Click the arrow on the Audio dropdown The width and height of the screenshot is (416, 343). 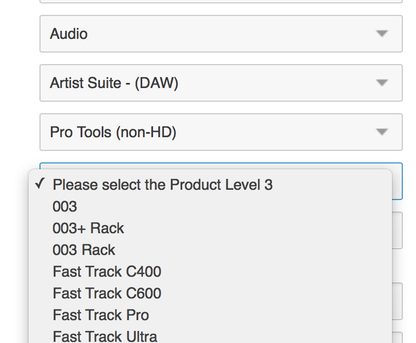pyautogui.click(x=382, y=34)
